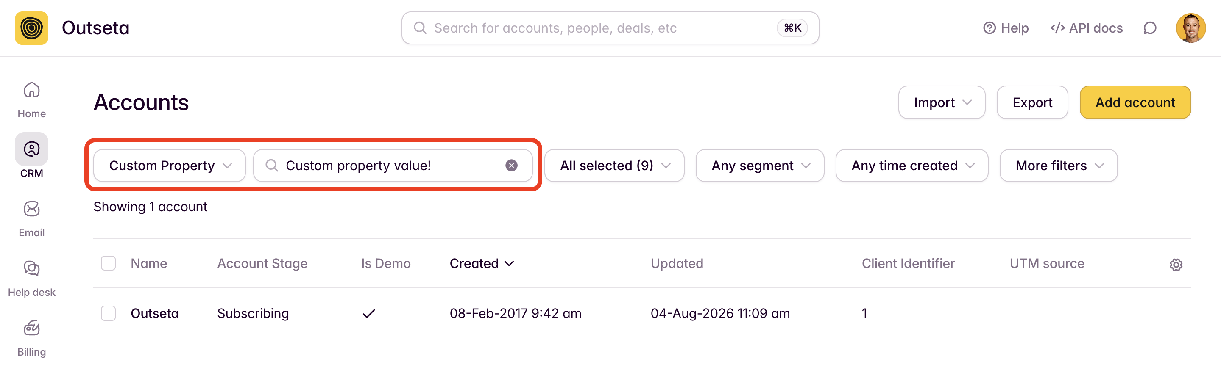Focus the global accounts search field

[610, 28]
